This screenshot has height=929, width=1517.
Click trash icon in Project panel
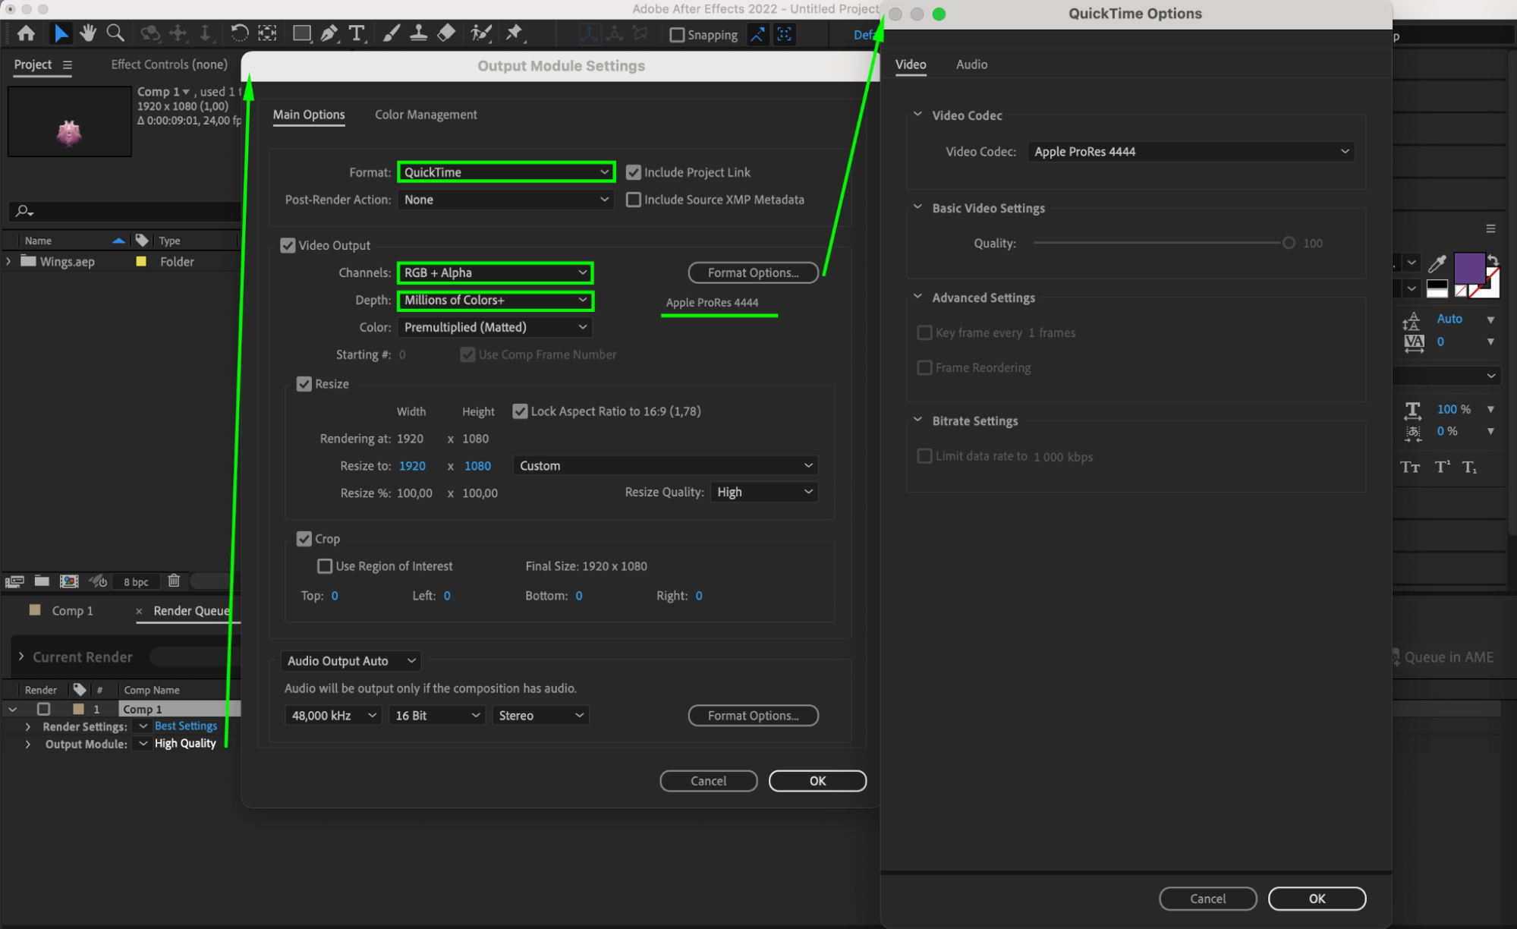(174, 581)
